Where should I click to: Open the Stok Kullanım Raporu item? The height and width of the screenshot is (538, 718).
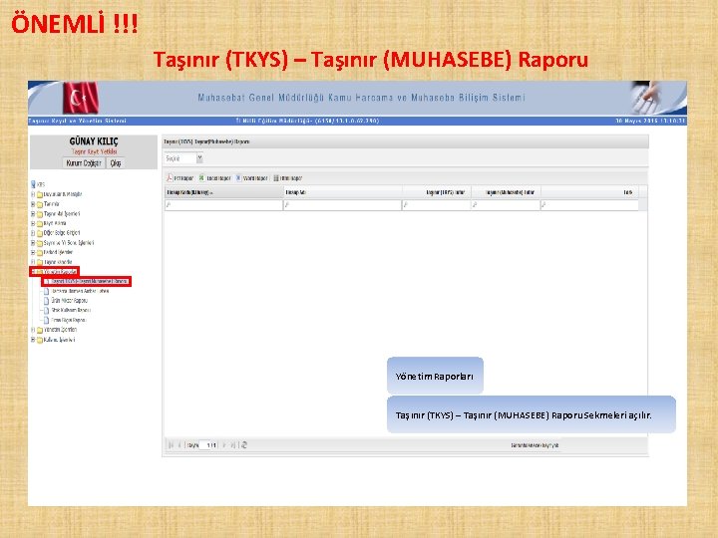pos(71,310)
